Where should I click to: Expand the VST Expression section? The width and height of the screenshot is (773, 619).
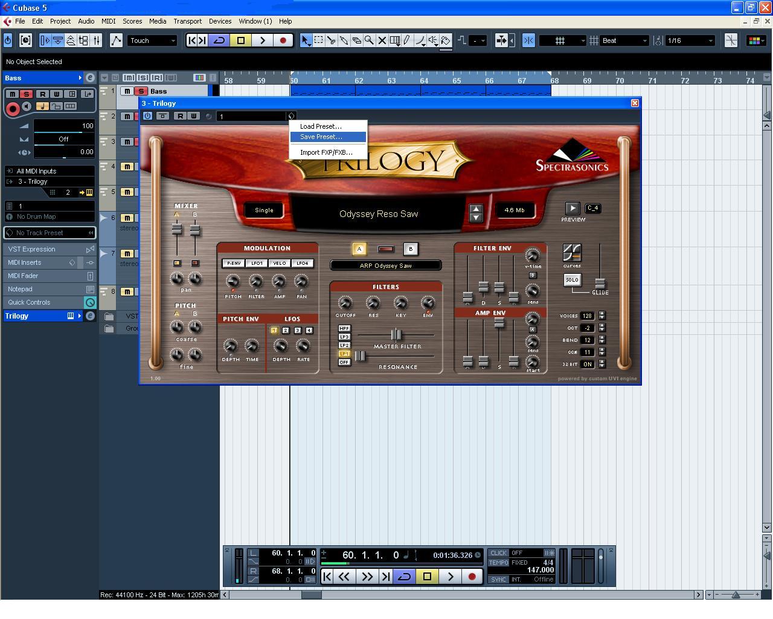[50, 249]
